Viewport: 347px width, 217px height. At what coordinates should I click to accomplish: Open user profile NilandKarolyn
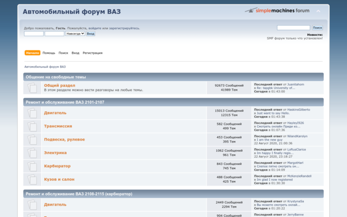[x=297, y=136]
